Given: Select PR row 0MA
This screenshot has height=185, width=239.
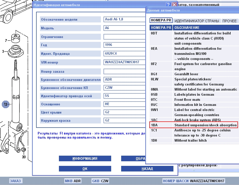Looking at the screenshot, I should pyautogui.click(x=194, y=90).
